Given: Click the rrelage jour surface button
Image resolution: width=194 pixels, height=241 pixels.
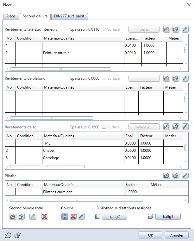Looking at the screenshot, I should click(x=144, y=127).
